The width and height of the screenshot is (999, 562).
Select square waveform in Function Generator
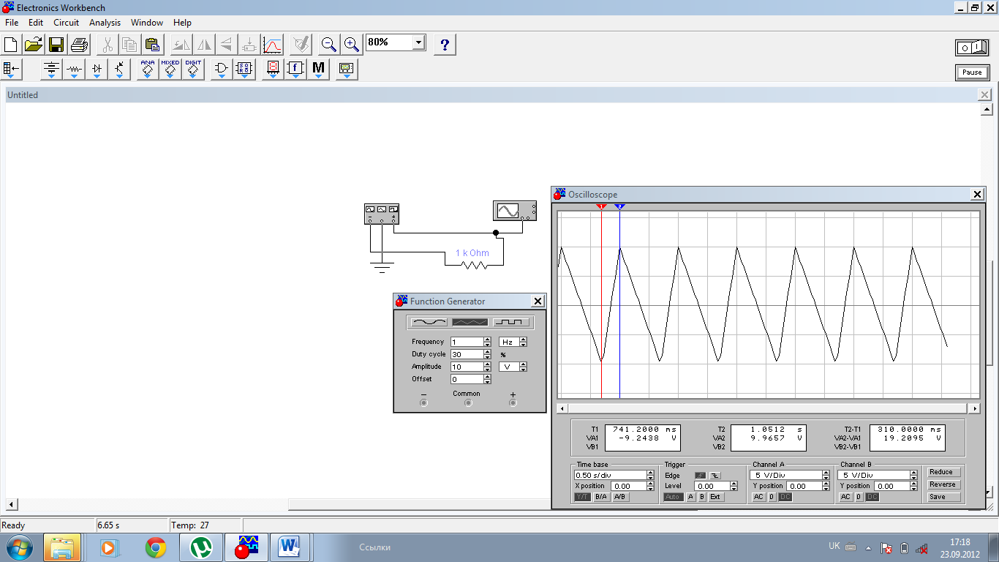click(510, 322)
